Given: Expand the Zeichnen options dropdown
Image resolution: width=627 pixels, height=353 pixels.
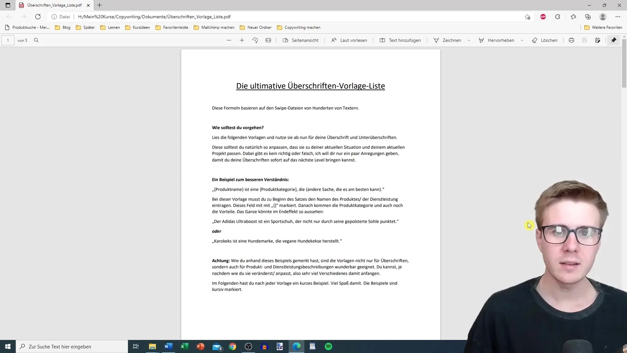Looking at the screenshot, I should pos(469,40).
